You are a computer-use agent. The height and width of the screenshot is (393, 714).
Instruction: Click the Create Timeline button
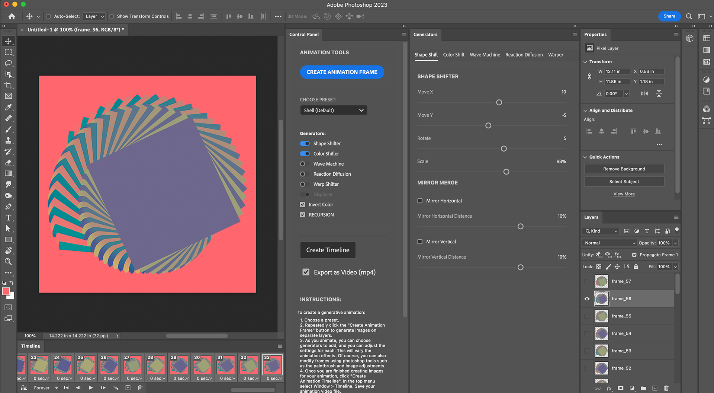(x=328, y=250)
